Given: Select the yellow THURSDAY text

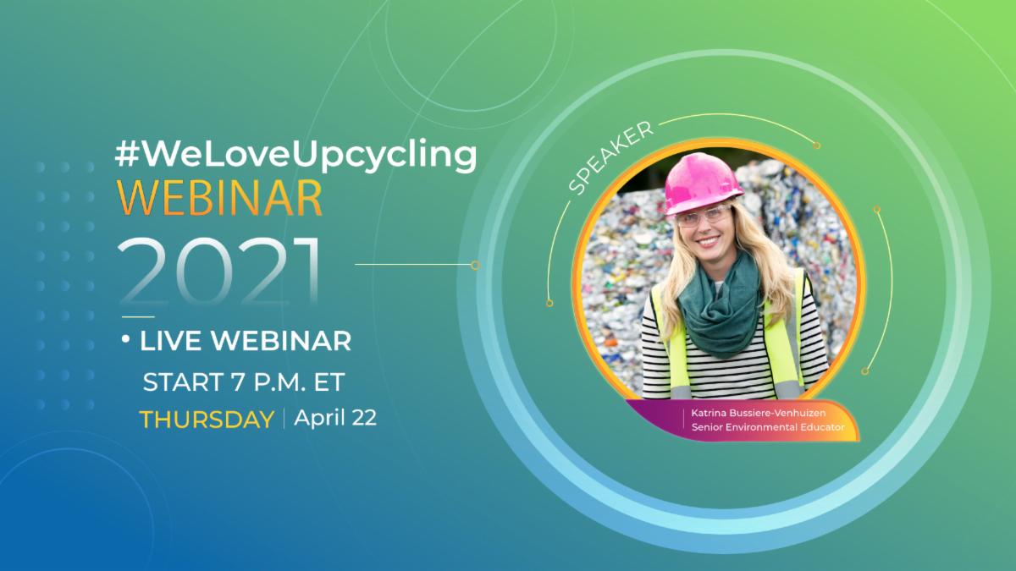Looking at the screenshot, I should coord(207,420).
